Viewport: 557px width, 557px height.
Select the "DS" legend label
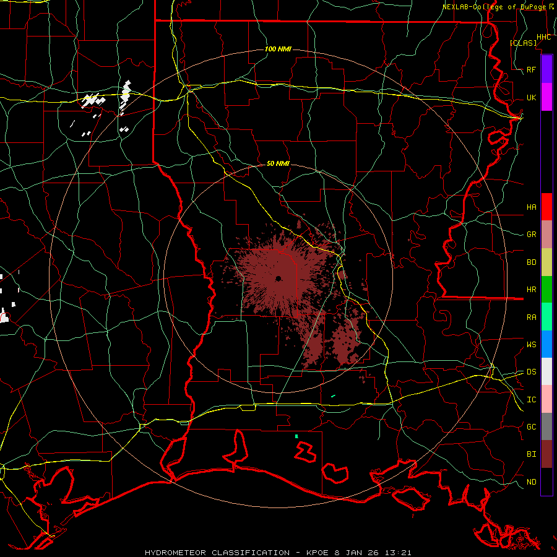coord(531,372)
